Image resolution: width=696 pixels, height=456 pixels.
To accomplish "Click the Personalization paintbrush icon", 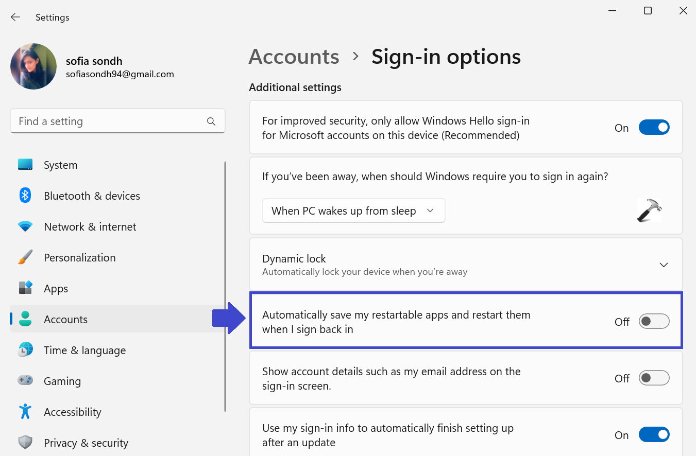I will 25,257.
